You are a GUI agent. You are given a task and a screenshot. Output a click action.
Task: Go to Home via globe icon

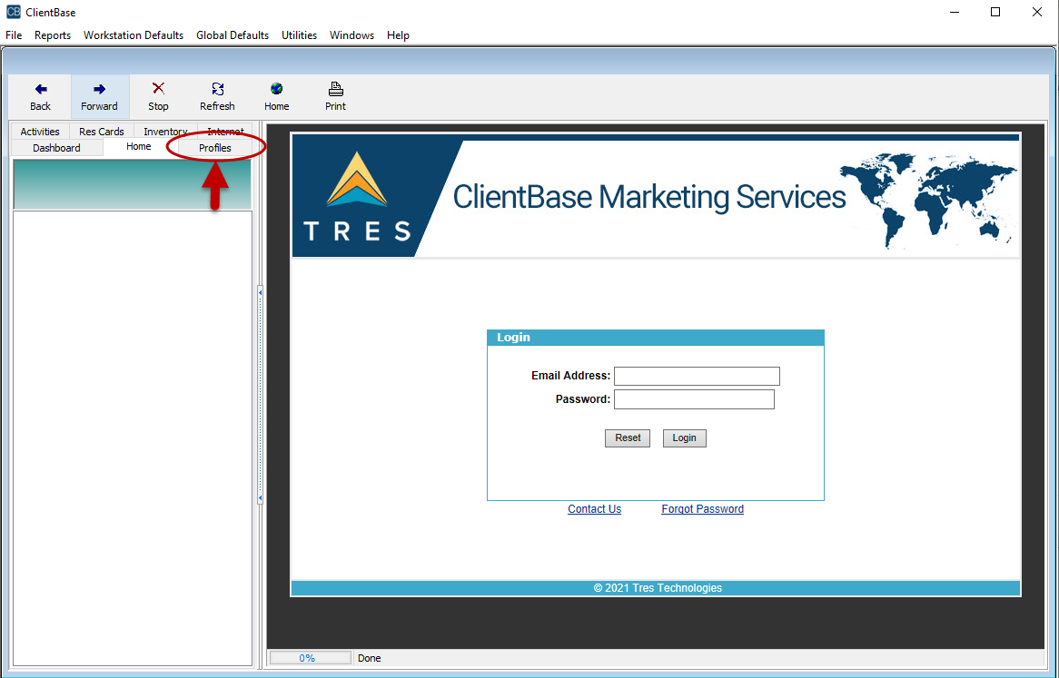[276, 89]
